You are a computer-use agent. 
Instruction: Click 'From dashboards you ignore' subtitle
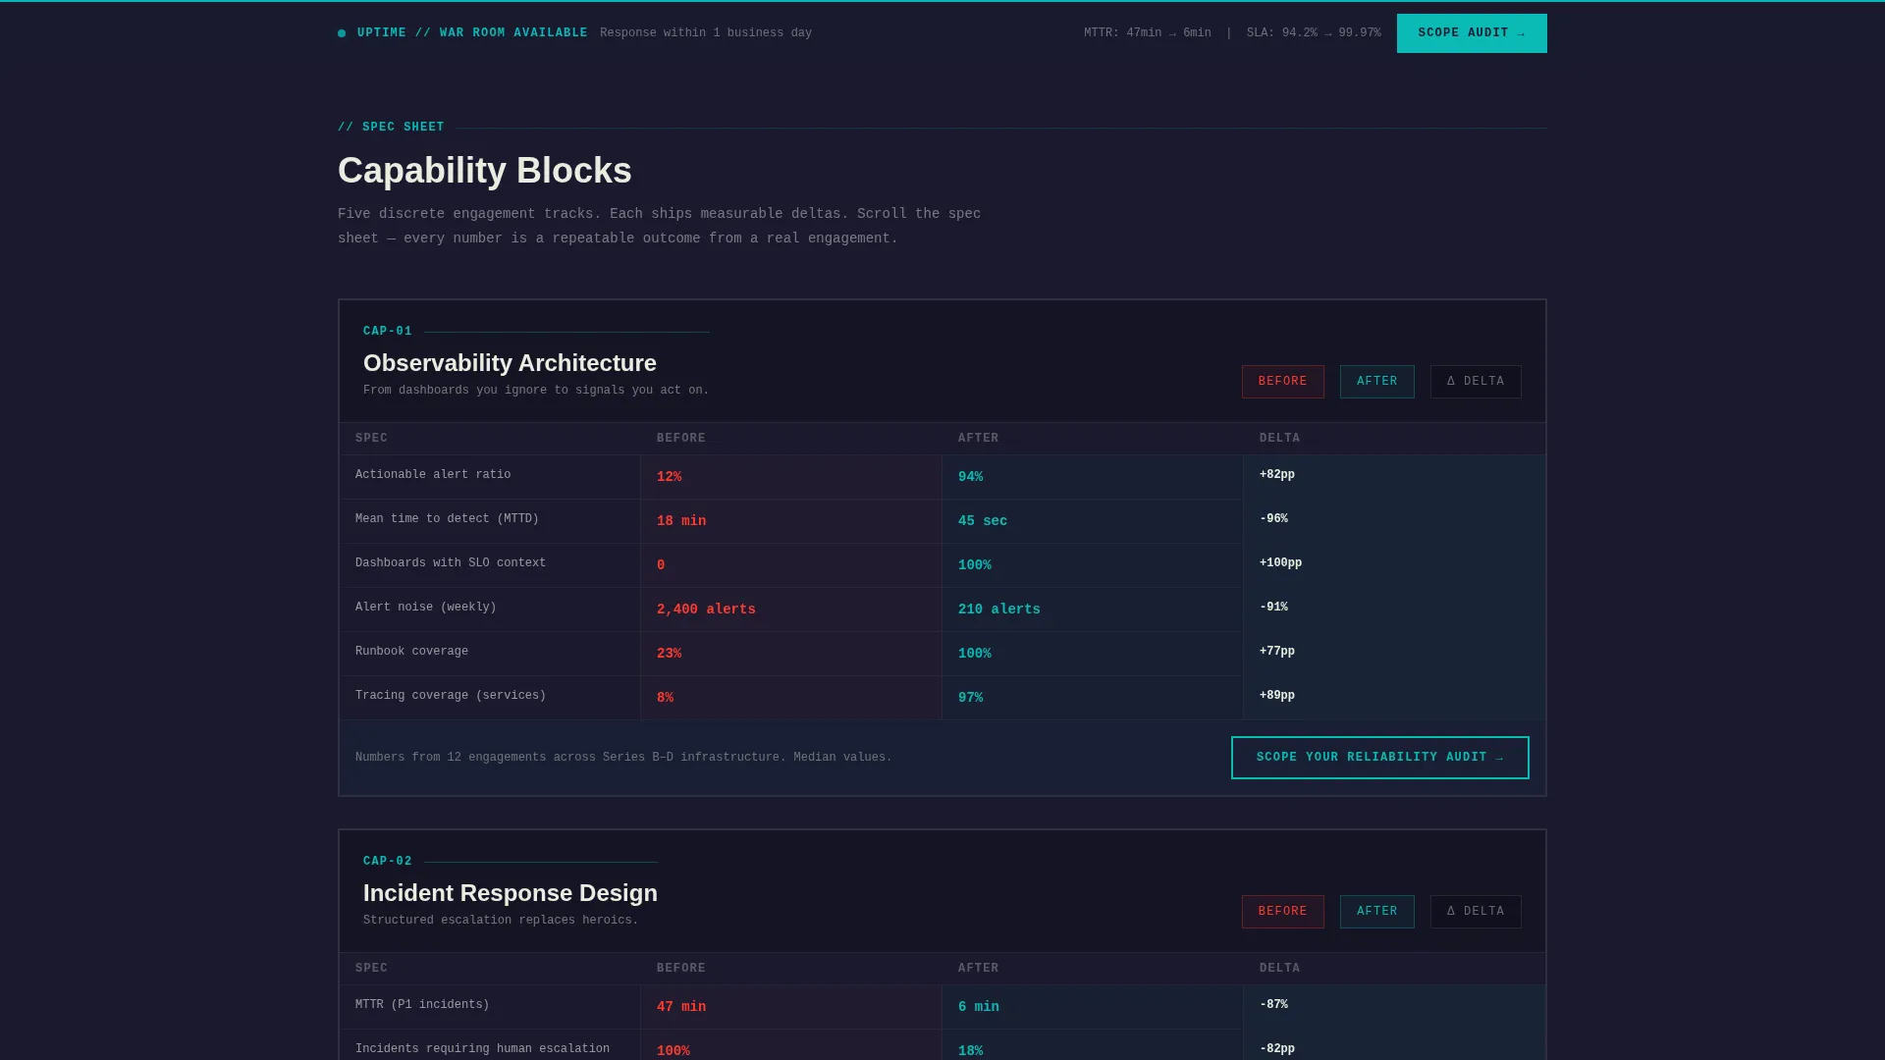[536, 391]
